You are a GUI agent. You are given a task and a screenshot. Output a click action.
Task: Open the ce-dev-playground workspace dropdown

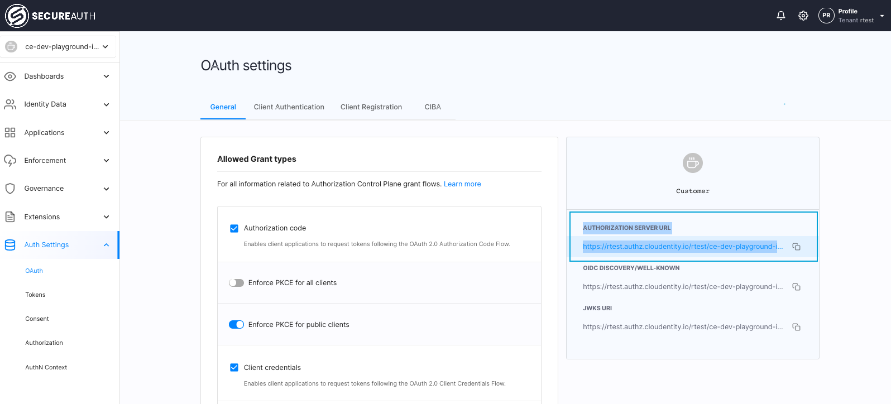click(x=58, y=47)
